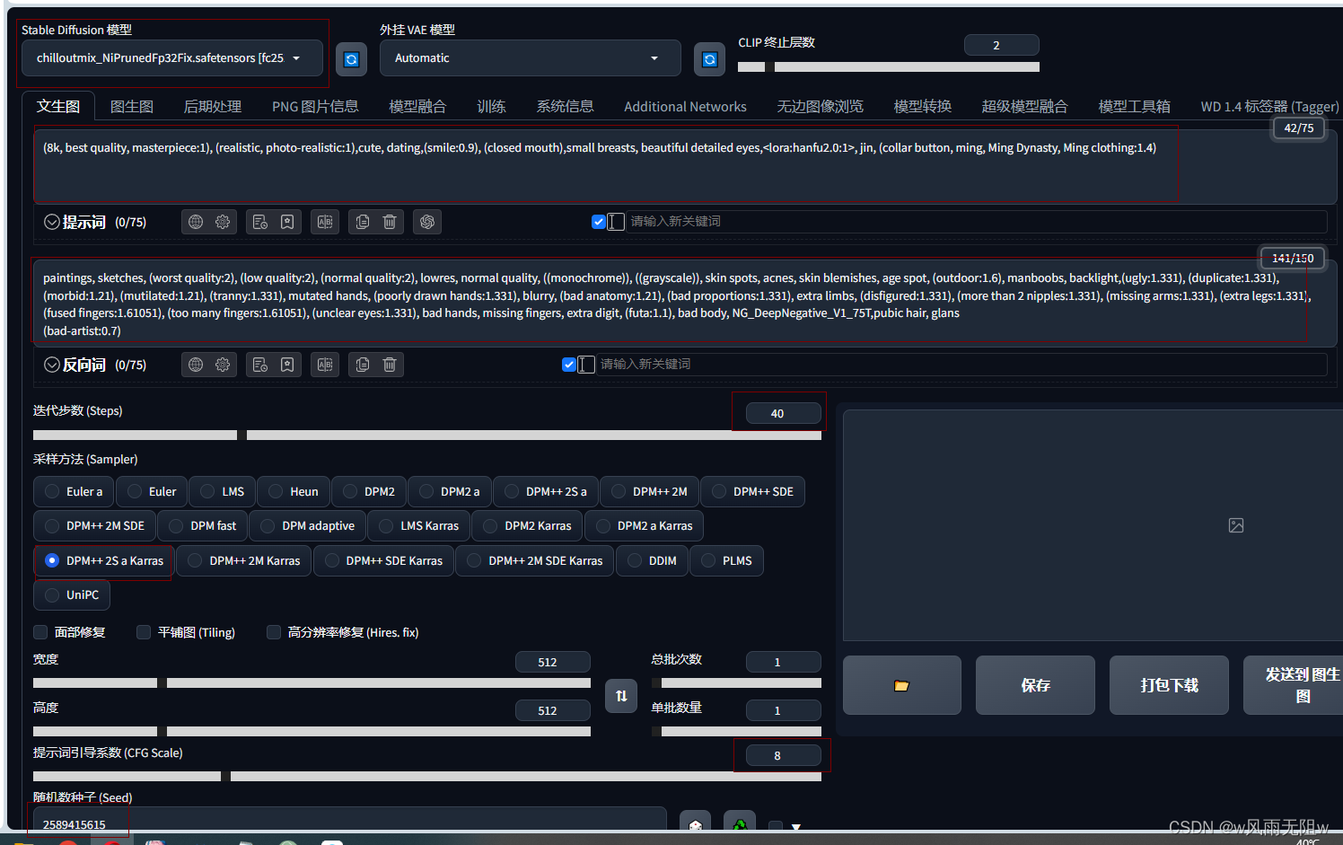Copy negative prompt using 反向词 copy icon
Viewport: 1343px width, 845px height.
363,365
